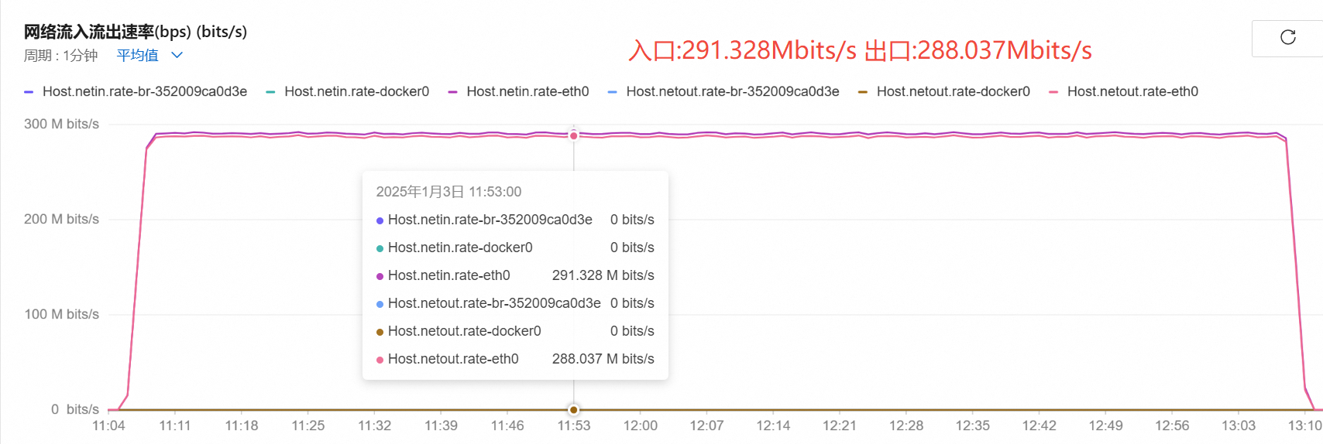The width and height of the screenshot is (1323, 444).
Task: Click the brown netout docker0 legend marker
Action: pos(863,92)
